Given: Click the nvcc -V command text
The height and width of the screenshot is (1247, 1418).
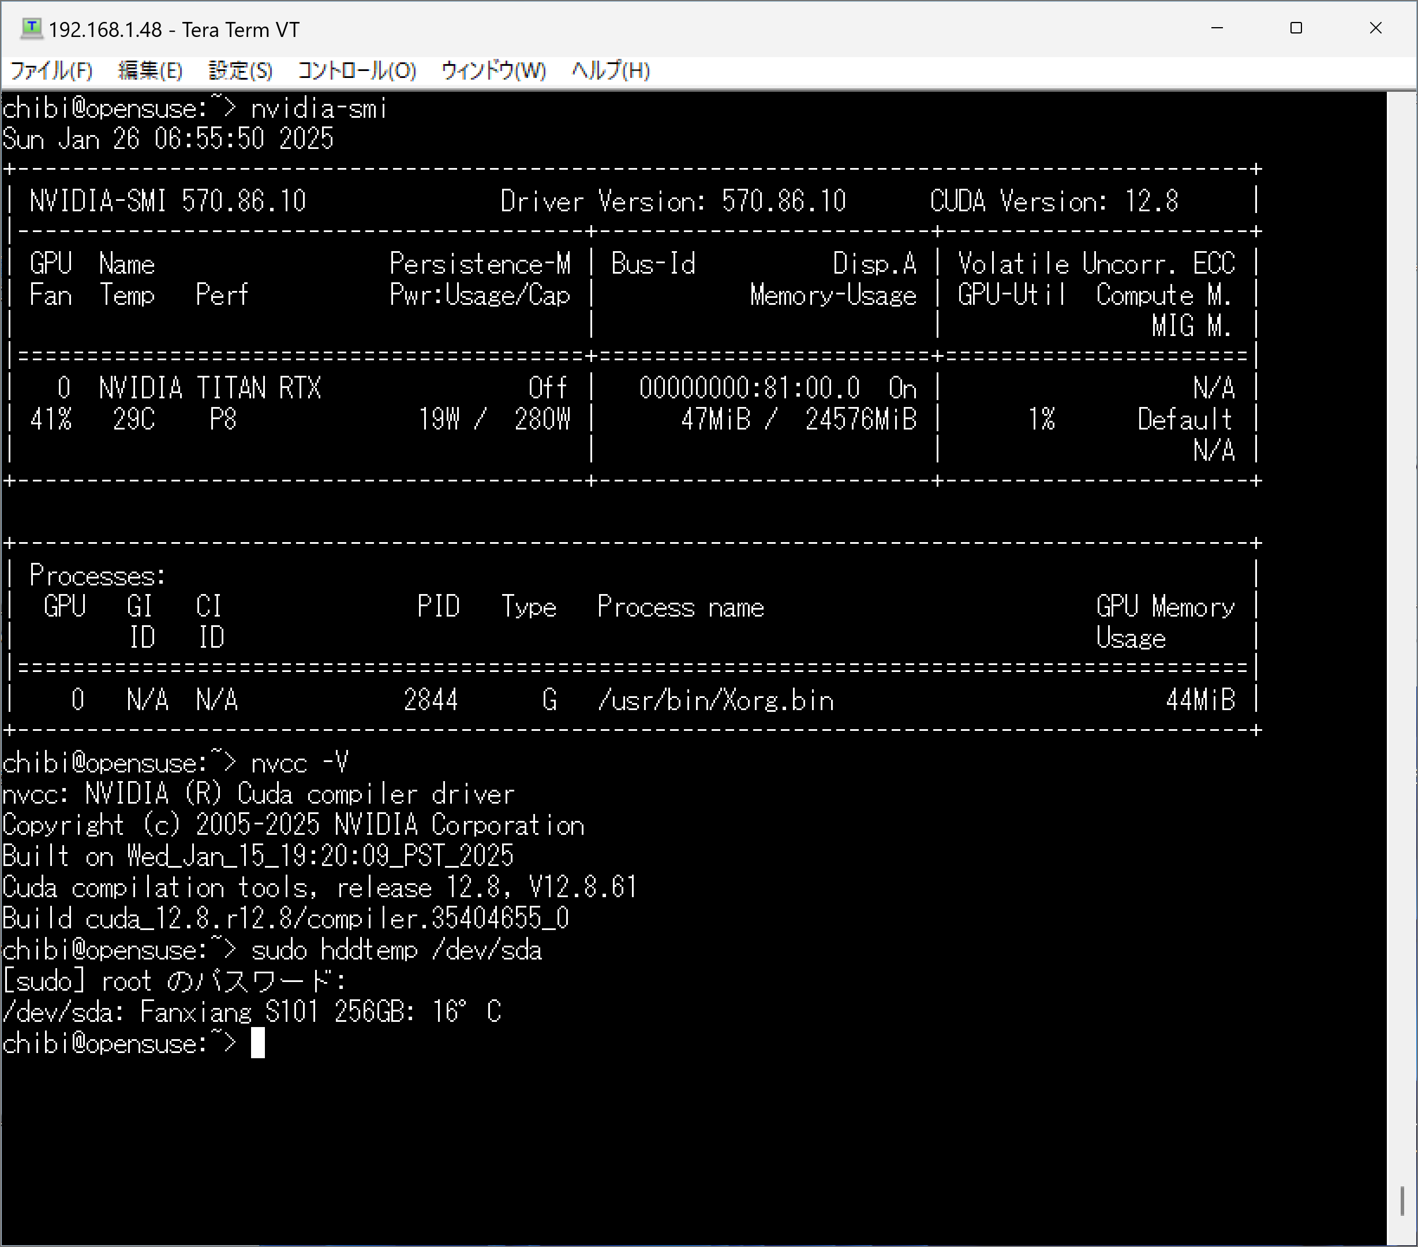Looking at the screenshot, I should tap(299, 763).
